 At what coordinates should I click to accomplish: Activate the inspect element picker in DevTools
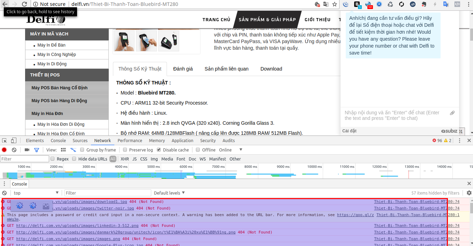(x=5, y=140)
